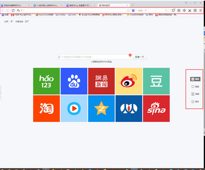Click the magnifier search icon in toolbar
This screenshot has height=170, width=205.
click(x=166, y=11)
